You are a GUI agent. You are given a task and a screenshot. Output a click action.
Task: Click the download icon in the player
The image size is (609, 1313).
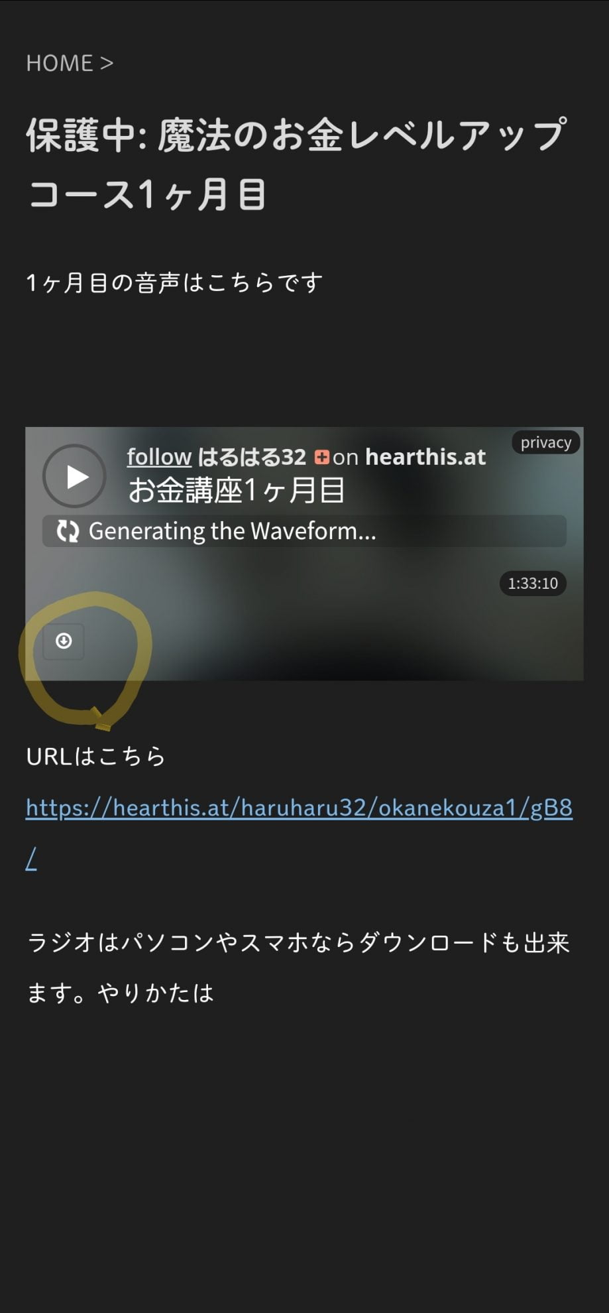pos(64,641)
